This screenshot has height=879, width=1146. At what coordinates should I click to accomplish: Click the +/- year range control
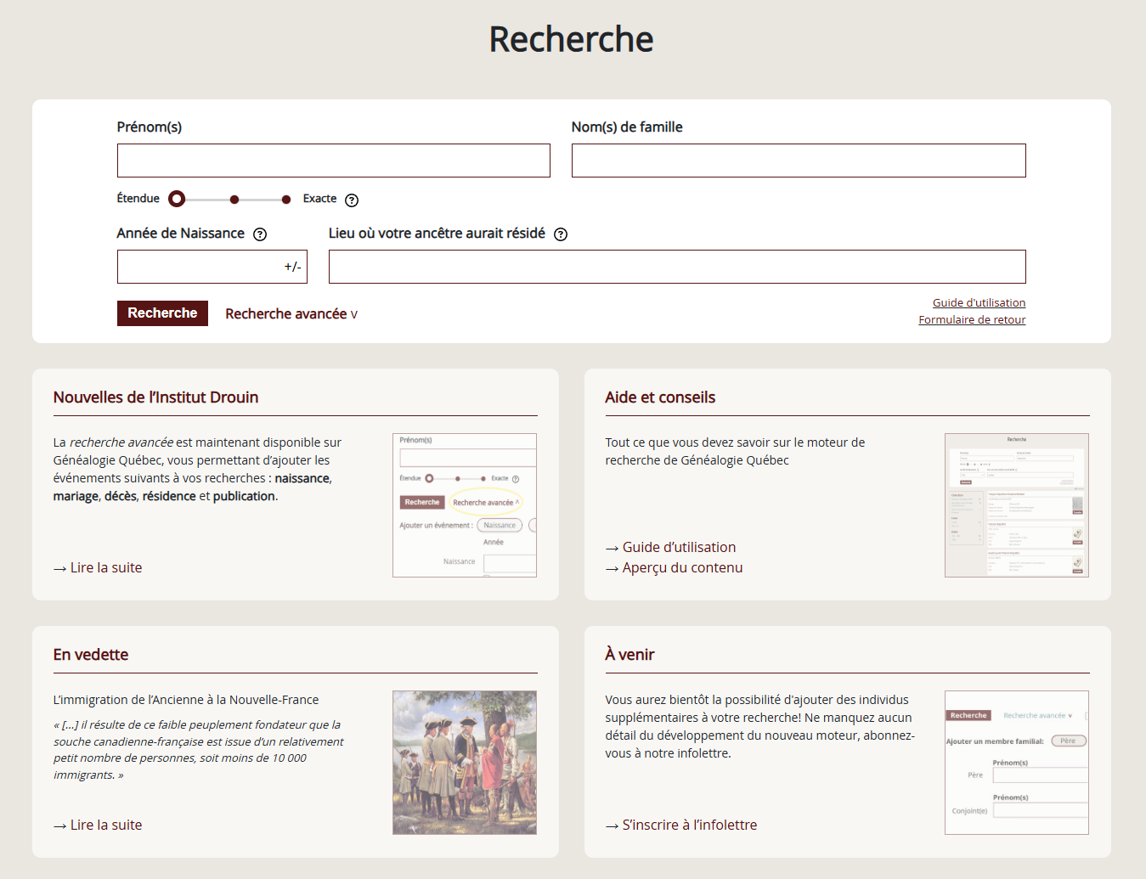(292, 267)
